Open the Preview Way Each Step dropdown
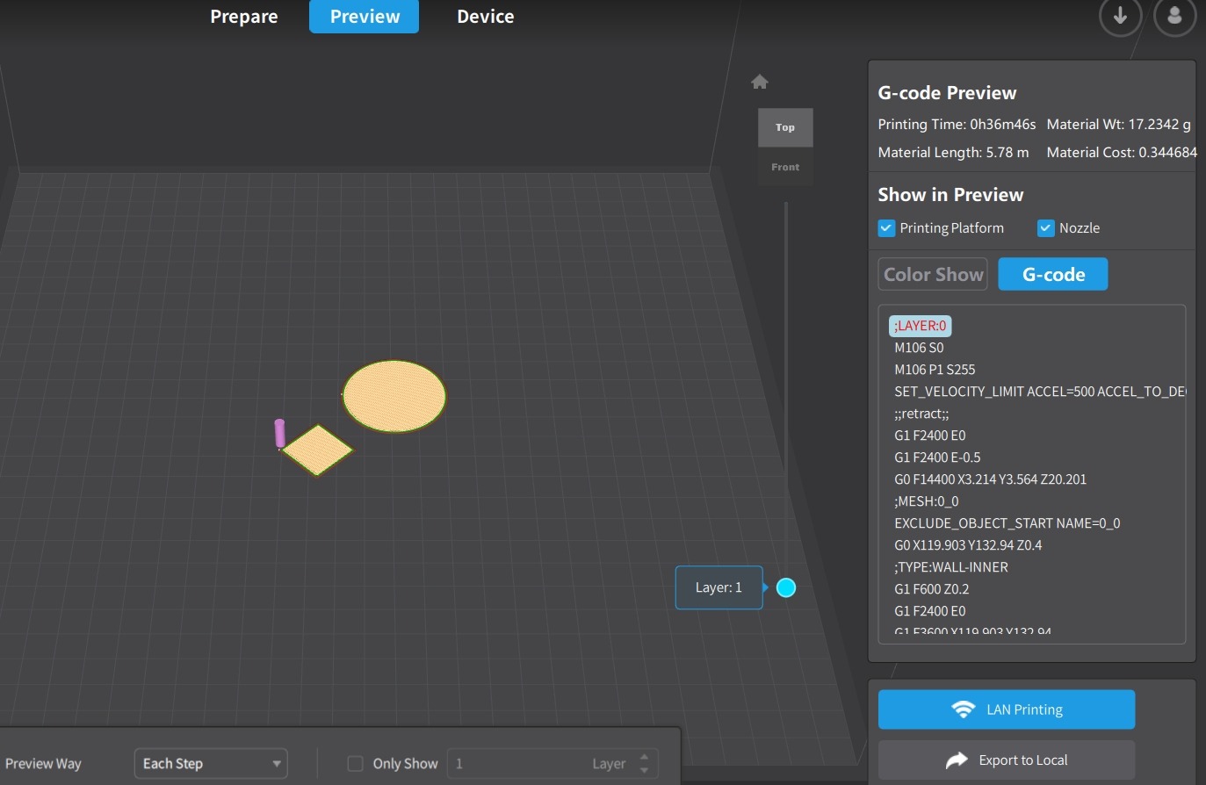Screen dimensions: 1206x785 coord(211,764)
